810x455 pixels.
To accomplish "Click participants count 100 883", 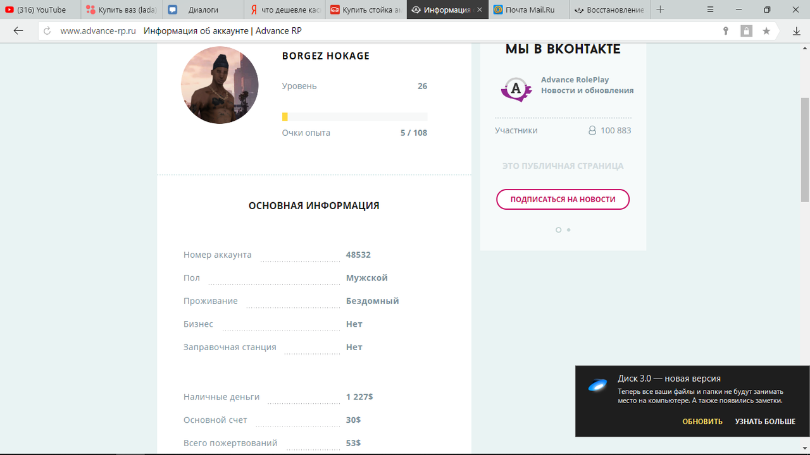I will [616, 130].
